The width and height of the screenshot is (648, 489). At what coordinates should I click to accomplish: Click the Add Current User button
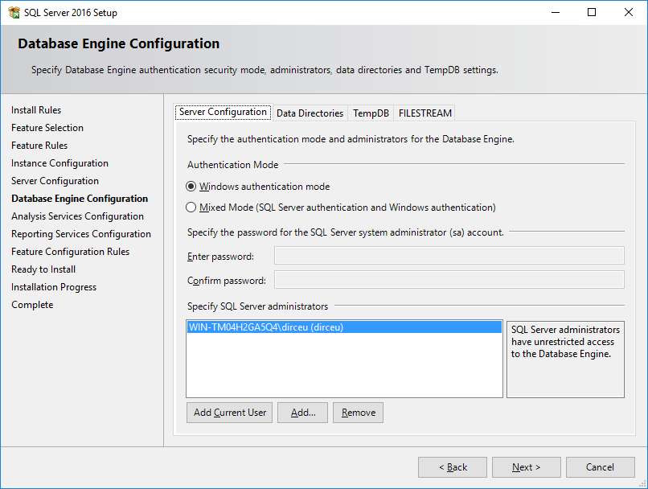click(x=229, y=413)
